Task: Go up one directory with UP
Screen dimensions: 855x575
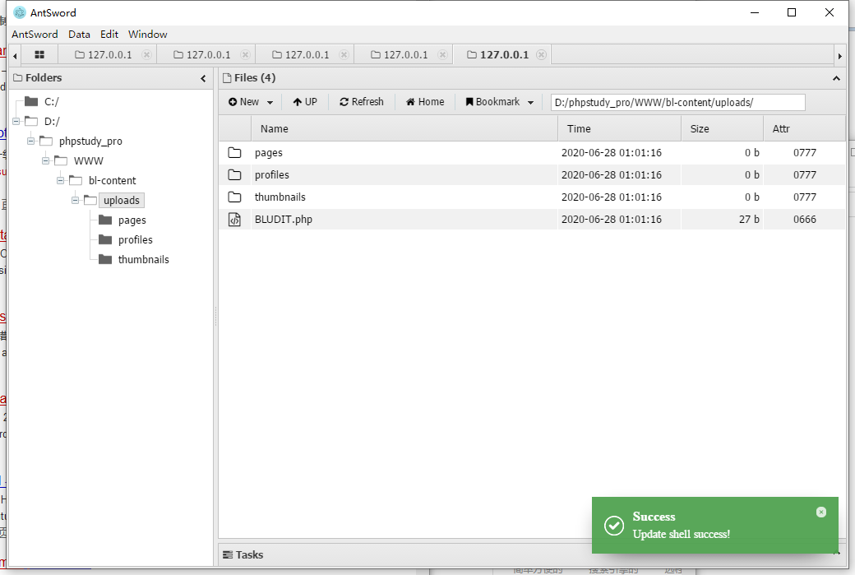Action: 305,102
